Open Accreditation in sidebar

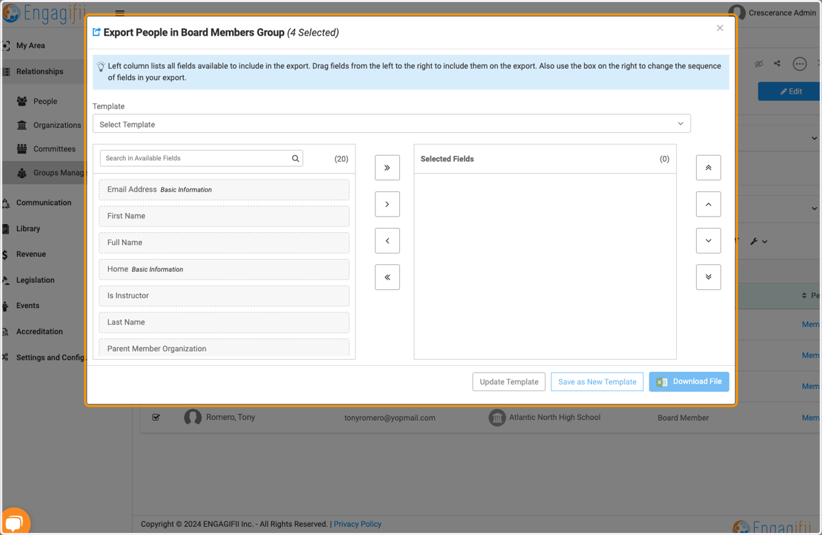[x=39, y=332]
